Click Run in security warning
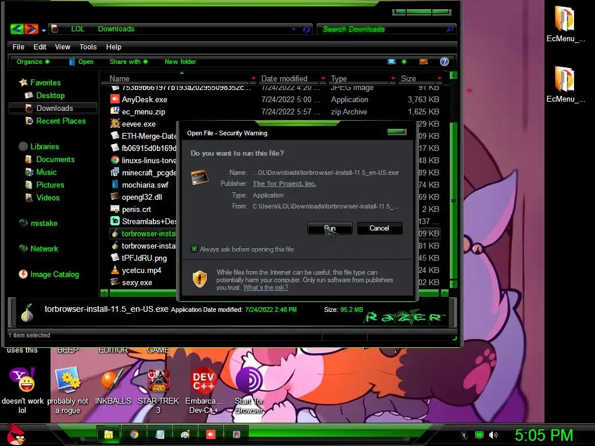The image size is (595, 446). tap(330, 228)
